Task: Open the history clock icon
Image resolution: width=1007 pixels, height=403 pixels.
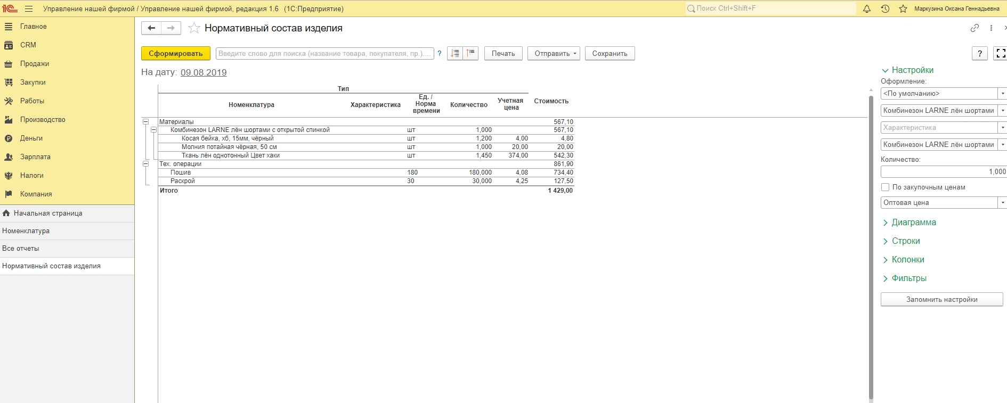Action: click(885, 9)
